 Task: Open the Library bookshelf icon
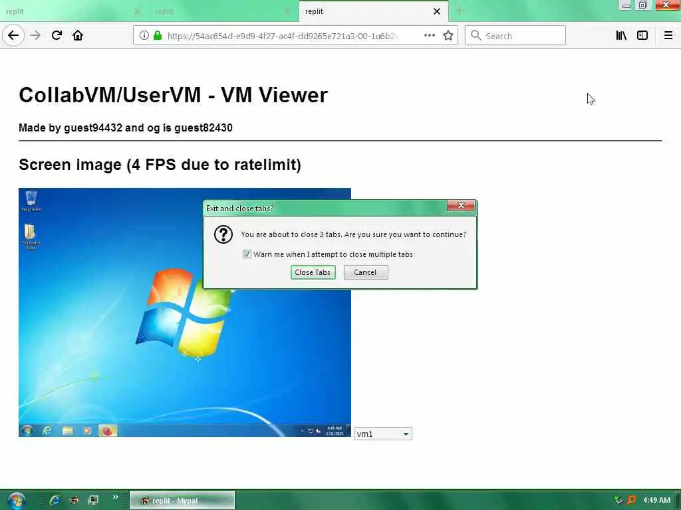(621, 36)
